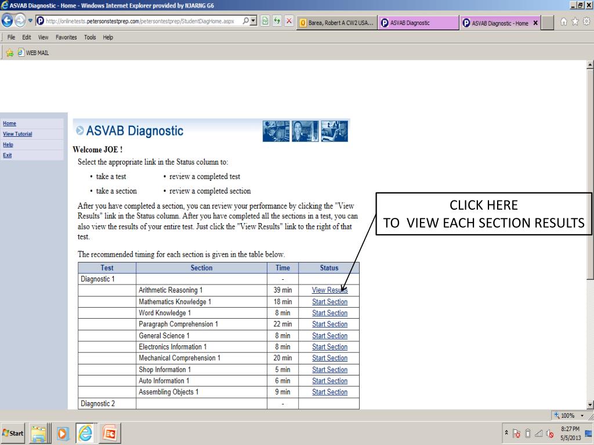Screen dimensions: 594x445
Task: Click the blue arrow icon beside ASVAB Diagnostic
Action: coord(79,130)
